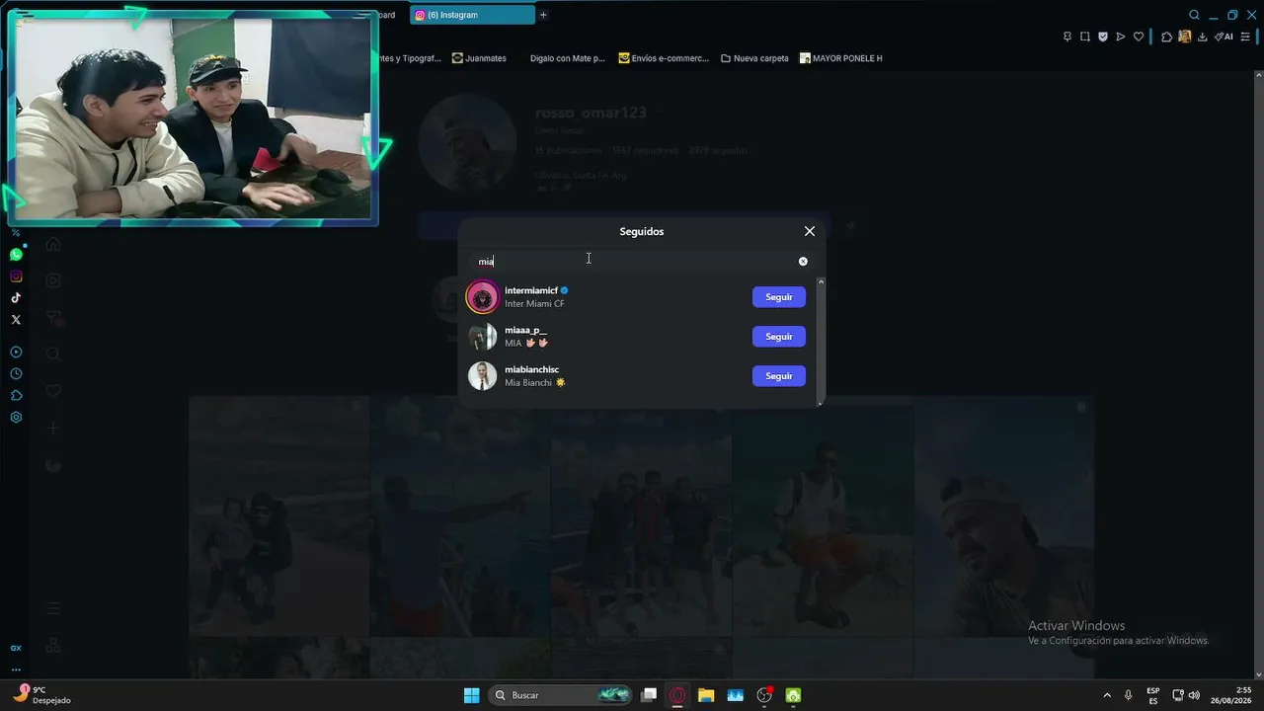Open the profile avatar in the toolbar
Viewport: 1264px width, 711px height.
pyautogui.click(x=1185, y=37)
